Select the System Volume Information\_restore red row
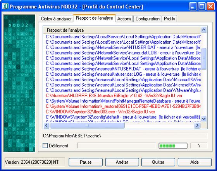The width and height of the screenshot is (217, 171). point(123,106)
